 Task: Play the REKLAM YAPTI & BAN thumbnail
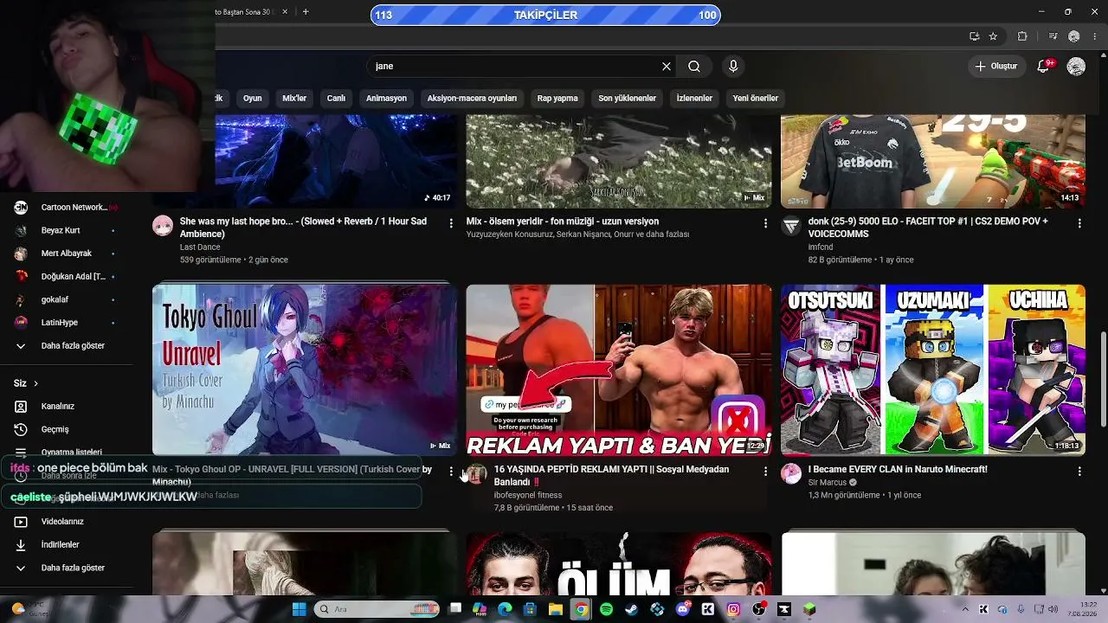tap(619, 369)
